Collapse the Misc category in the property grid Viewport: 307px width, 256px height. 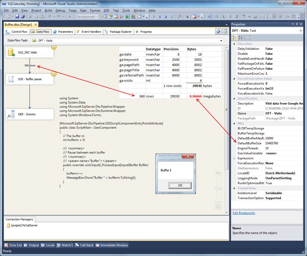tap(233, 123)
